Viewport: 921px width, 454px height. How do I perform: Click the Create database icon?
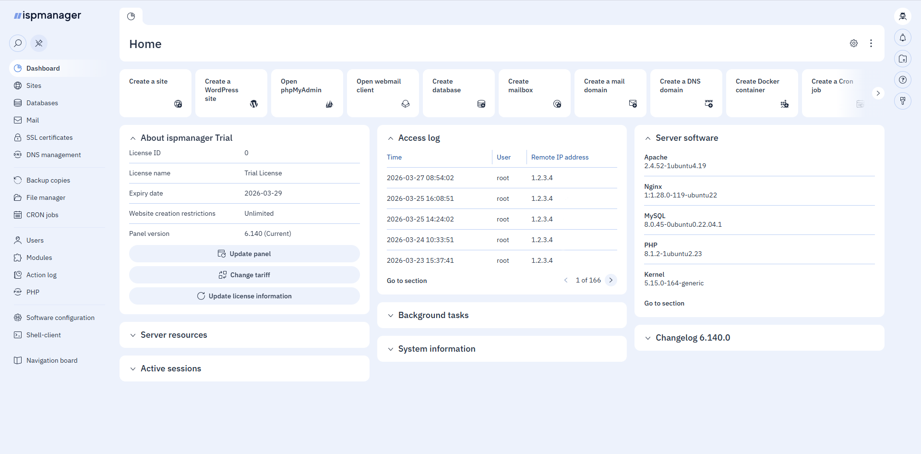(x=481, y=104)
